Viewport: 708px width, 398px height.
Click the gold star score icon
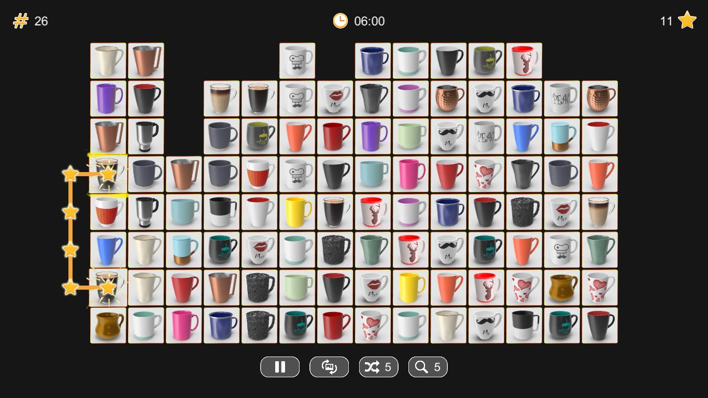[687, 20]
